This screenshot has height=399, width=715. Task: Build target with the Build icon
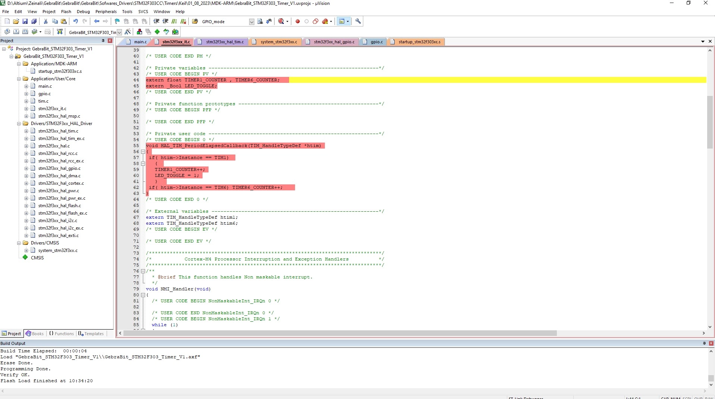16,32
